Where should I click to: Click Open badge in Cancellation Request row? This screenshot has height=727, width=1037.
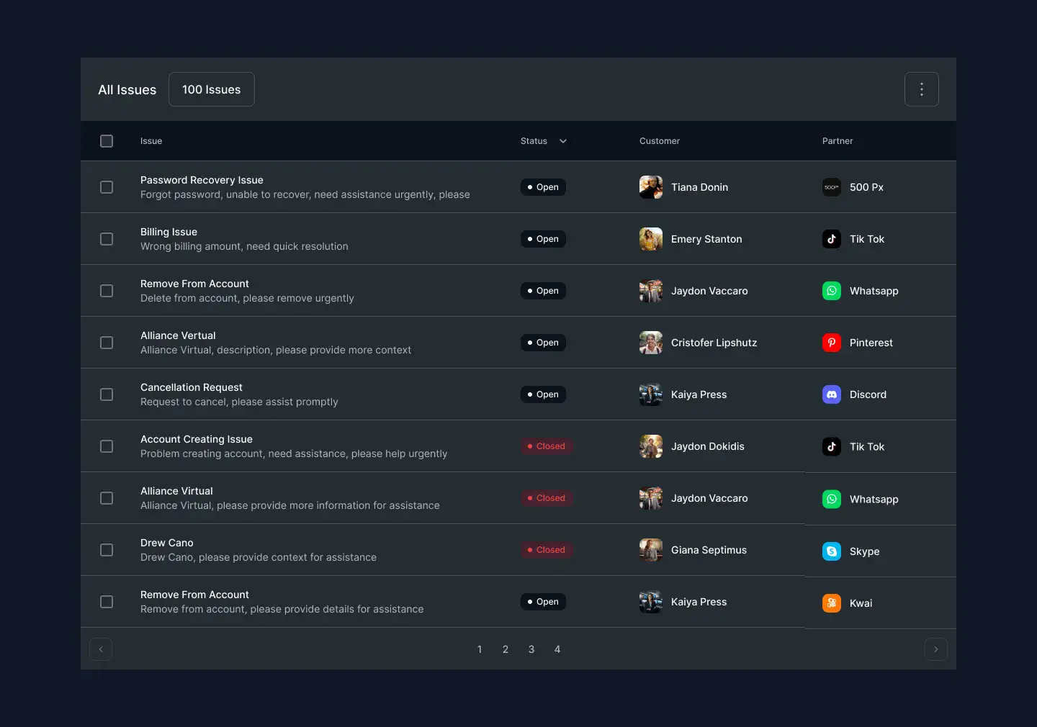pyautogui.click(x=543, y=394)
